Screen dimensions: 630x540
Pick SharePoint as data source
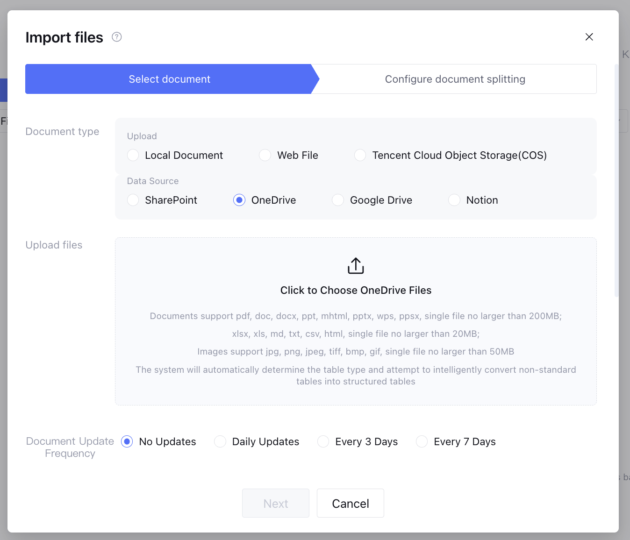(x=133, y=200)
